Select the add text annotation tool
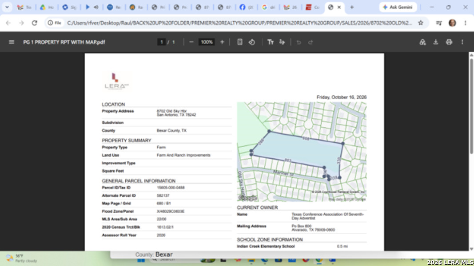Screen dimensions: 474x266 (270, 42)
